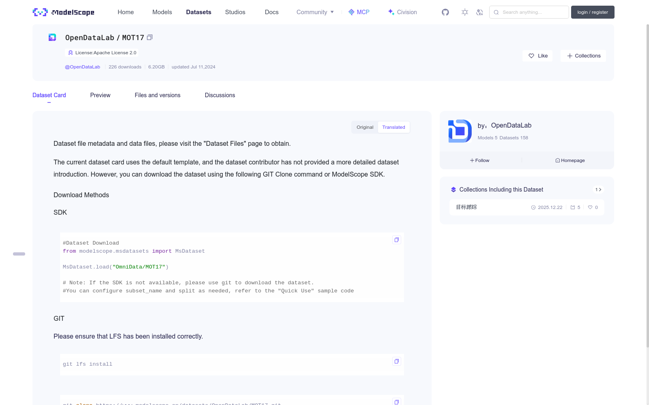Image resolution: width=649 pixels, height=405 pixels.
Task: Click the MCP diamond icon
Action: pyautogui.click(x=351, y=12)
